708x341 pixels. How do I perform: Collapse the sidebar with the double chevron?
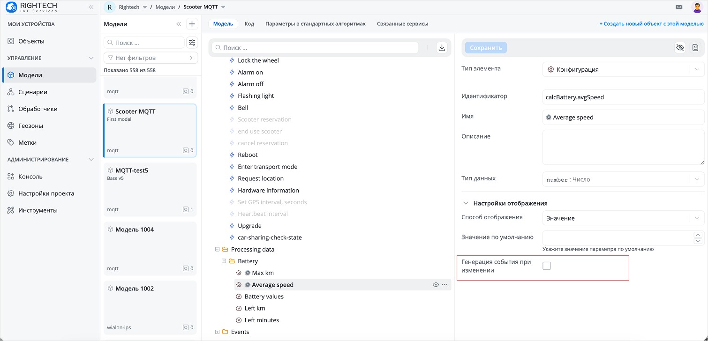click(91, 7)
